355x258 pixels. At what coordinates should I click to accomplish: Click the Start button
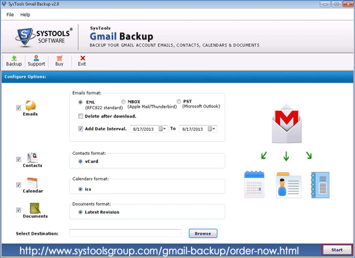point(337,250)
